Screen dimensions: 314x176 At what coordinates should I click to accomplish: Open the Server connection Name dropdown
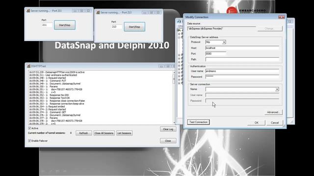click(x=277, y=89)
